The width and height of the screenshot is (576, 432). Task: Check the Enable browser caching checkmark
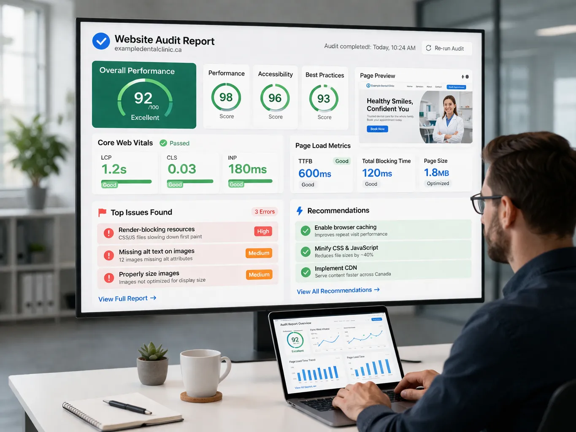(306, 231)
